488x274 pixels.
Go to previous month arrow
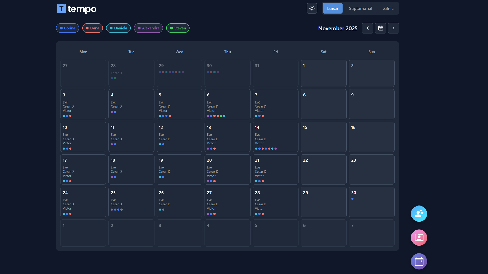(x=368, y=28)
